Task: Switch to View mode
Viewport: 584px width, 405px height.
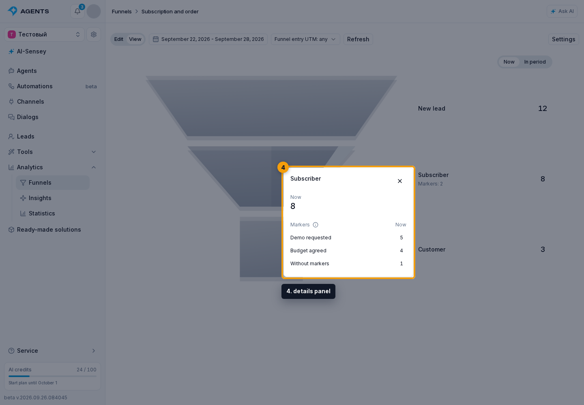Action: (x=135, y=39)
